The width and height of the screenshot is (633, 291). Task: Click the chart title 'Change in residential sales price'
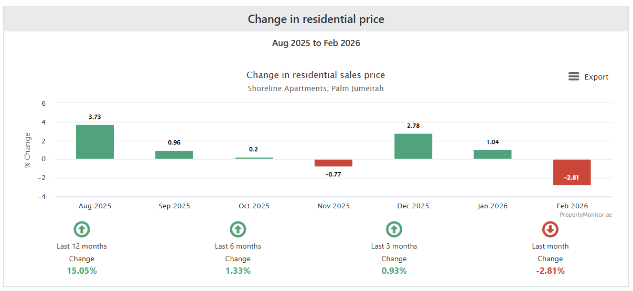tap(316, 75)
